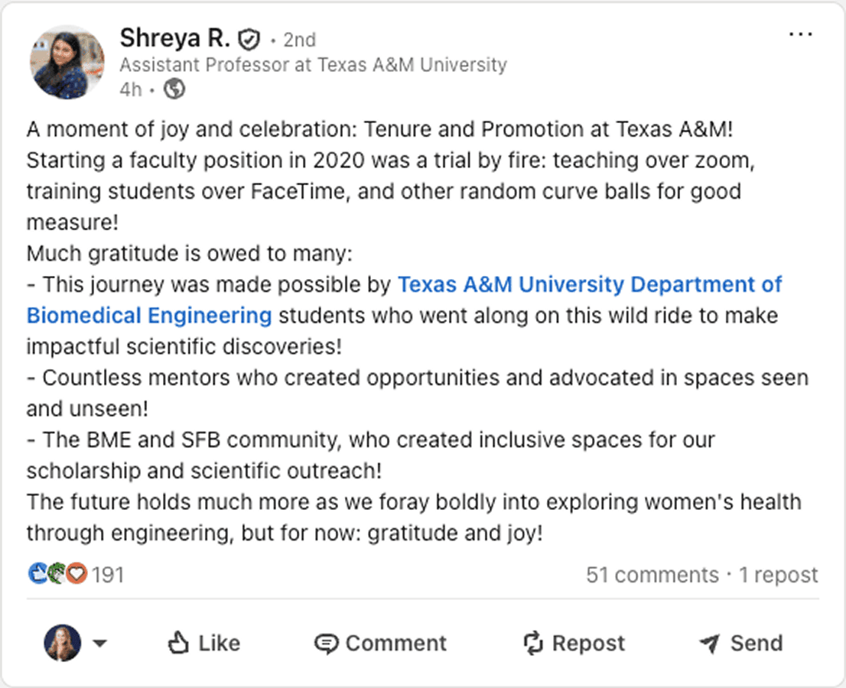This screenshot has width=846, height=688.
Task: Open the 191 reactions count
Action: pos(108,575)
